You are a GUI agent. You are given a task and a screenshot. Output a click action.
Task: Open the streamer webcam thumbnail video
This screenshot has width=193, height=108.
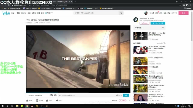140,98
